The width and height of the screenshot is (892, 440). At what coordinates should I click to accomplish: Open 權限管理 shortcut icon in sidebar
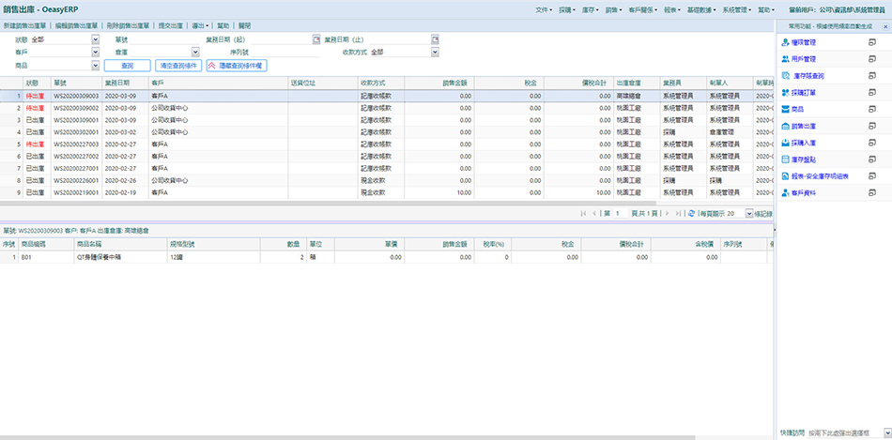click(785, 42)
